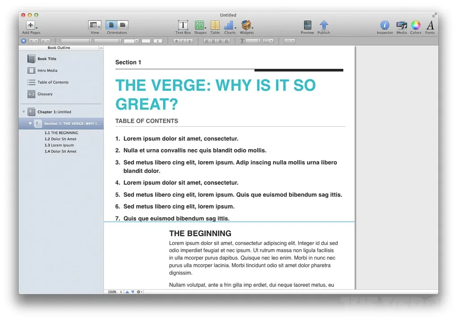Open the font family dropdown
Screen dimensions: 457x320
(76, 41)
